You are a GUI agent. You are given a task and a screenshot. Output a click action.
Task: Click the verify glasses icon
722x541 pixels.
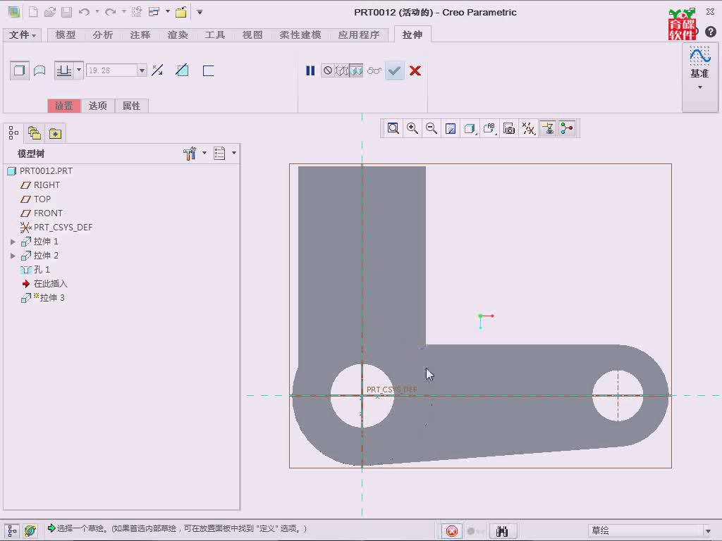pos(374,70)
